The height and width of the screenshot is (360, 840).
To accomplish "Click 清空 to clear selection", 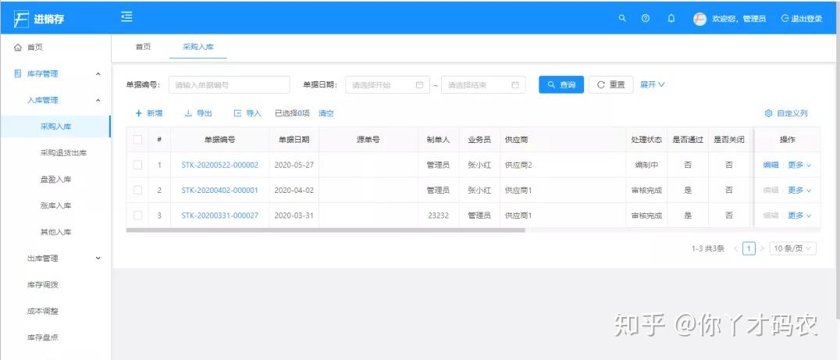I will [326, 113].
